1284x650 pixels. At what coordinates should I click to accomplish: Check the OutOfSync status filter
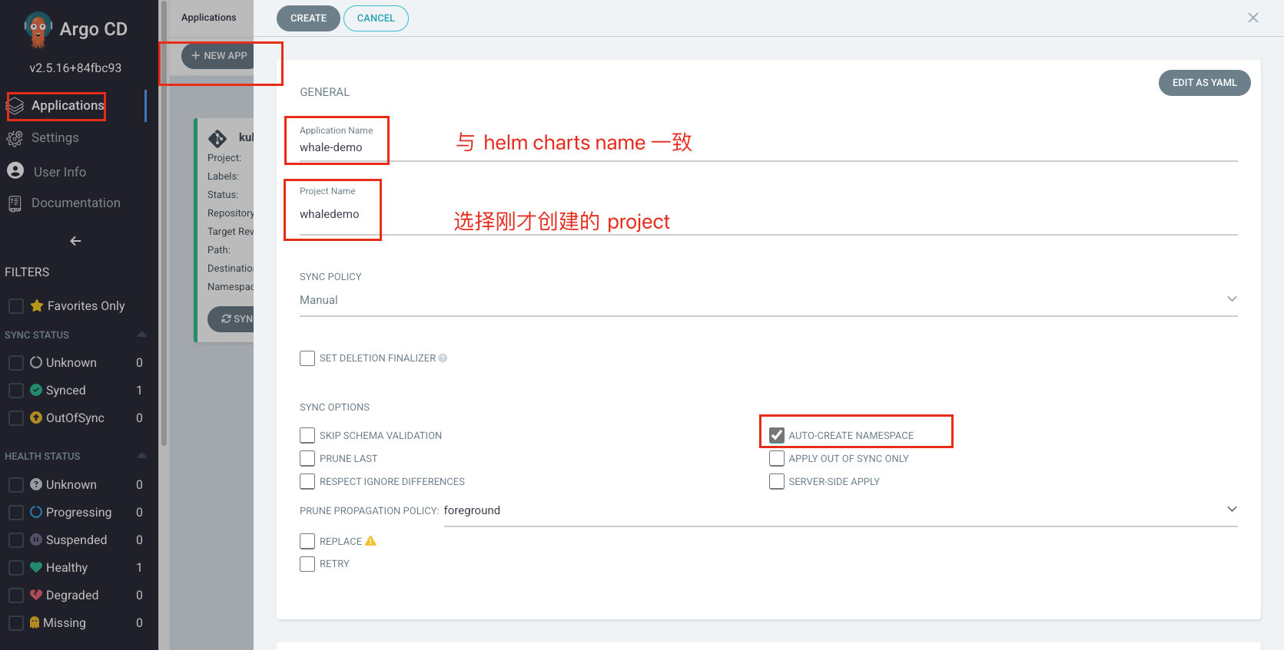pos(15,418)
